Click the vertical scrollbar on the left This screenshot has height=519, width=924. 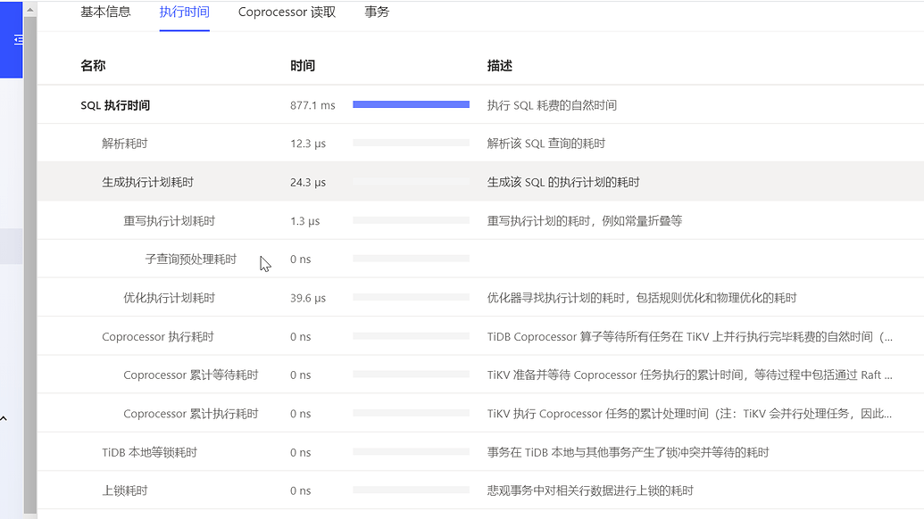tap(30, 268)
